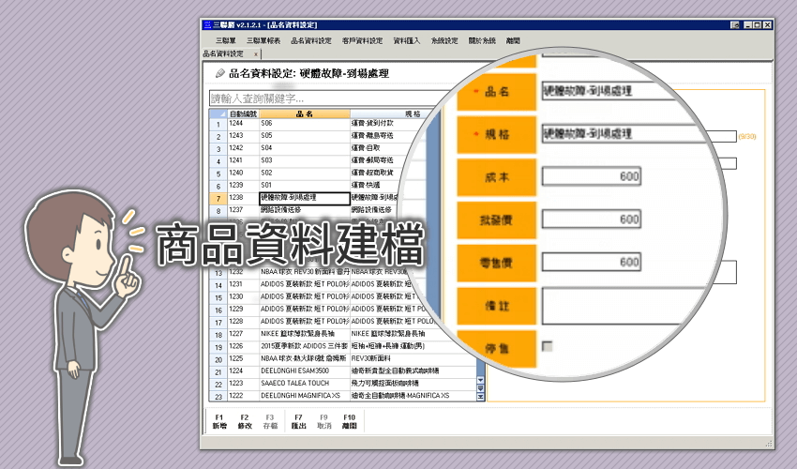Click the 飛力可觸控面板咖啡機 spec cell

[413, 383]
